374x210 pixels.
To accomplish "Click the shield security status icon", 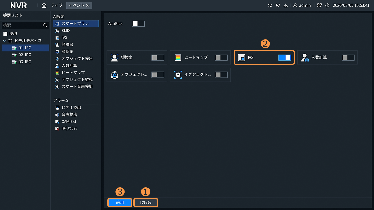I will point(278,6).
